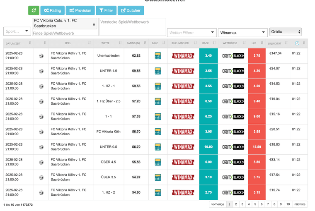Viewport: 315px width, 211px height.
Task: Sort by the WETTE column
Action: coord(109,43)
